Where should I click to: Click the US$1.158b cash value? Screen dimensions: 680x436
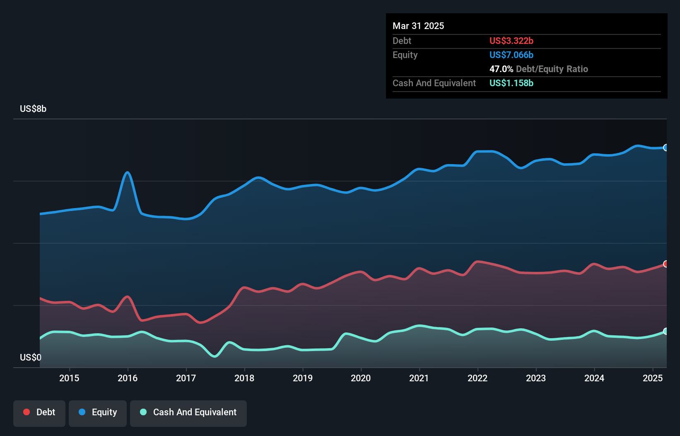click(511, 83)
